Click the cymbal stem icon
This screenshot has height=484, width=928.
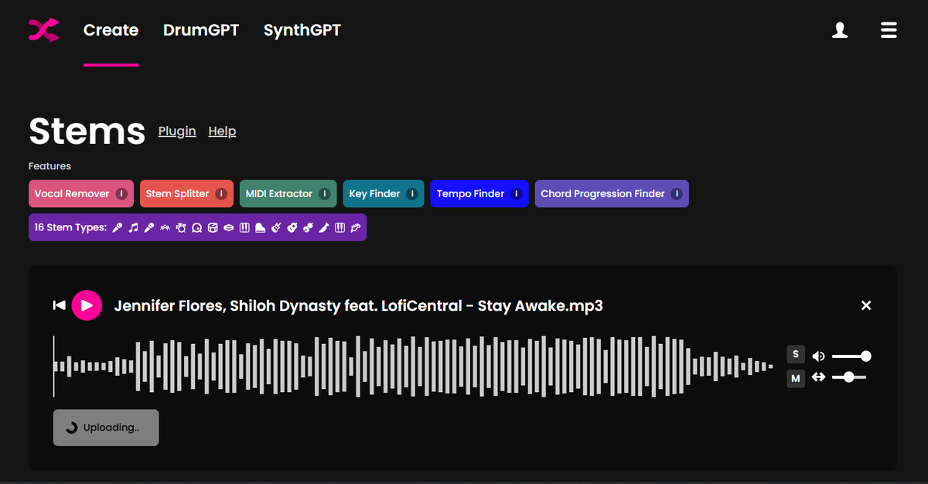[229, 228]
